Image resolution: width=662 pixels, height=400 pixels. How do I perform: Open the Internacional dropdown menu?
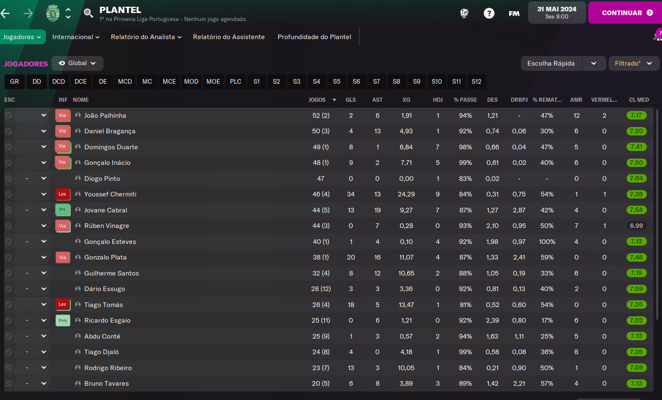point(76,37)
